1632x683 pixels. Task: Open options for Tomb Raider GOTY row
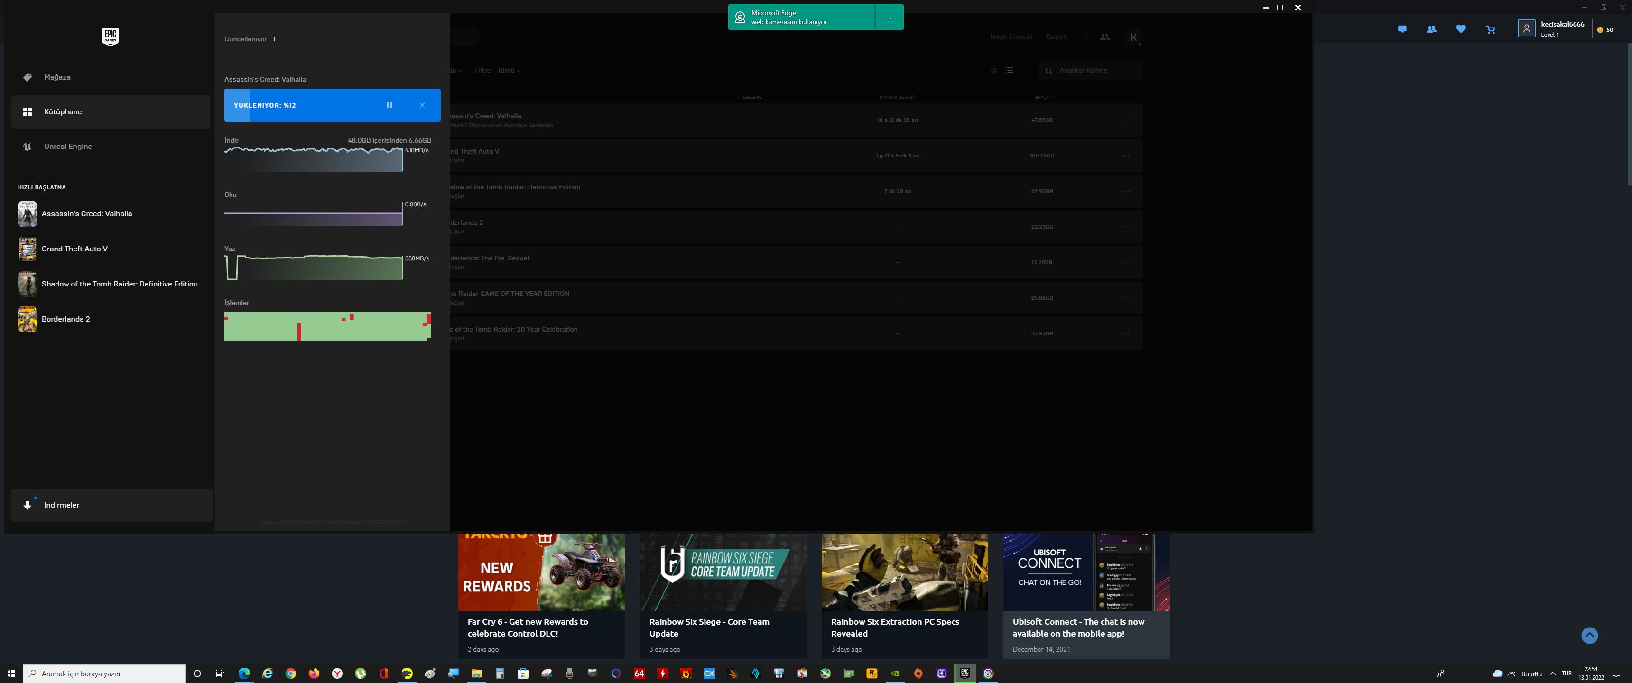pos(1126,298)
